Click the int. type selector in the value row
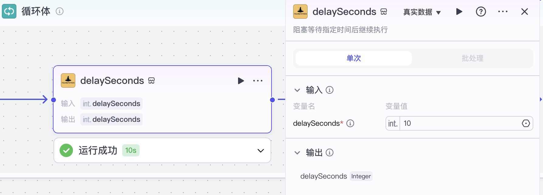Screen dimensions: 543x195 click(x=393, y=123)
